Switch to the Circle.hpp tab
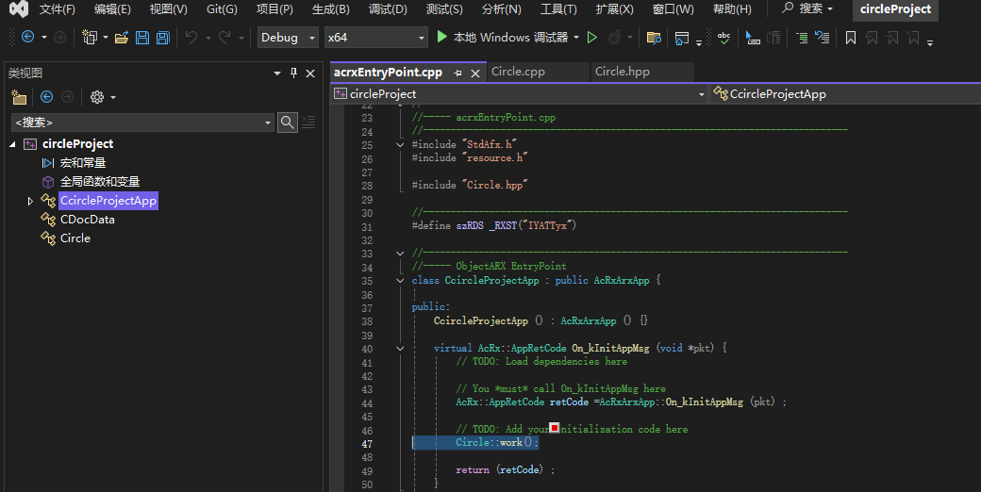The image size is (981, 492). click(622, 72)
